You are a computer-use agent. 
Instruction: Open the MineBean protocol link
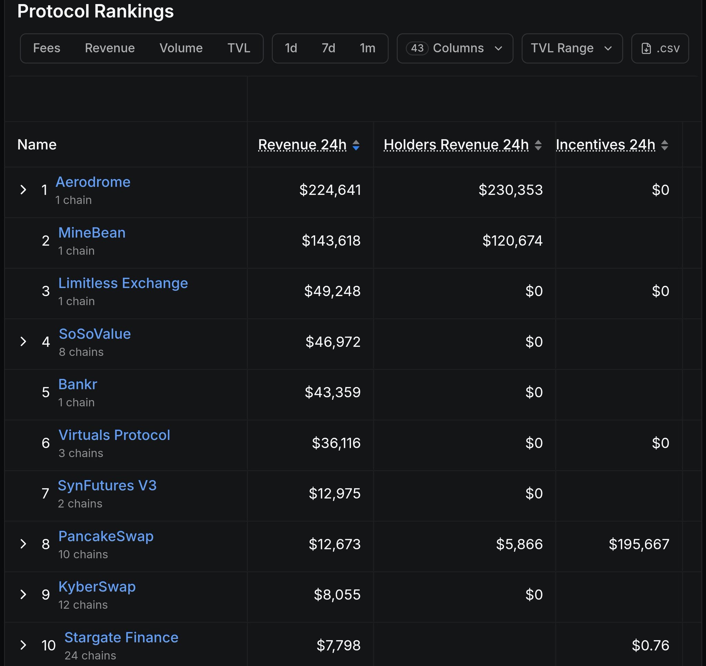coord(92,233)
